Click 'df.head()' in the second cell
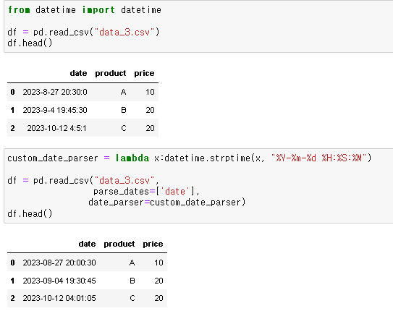 [30, 213]
